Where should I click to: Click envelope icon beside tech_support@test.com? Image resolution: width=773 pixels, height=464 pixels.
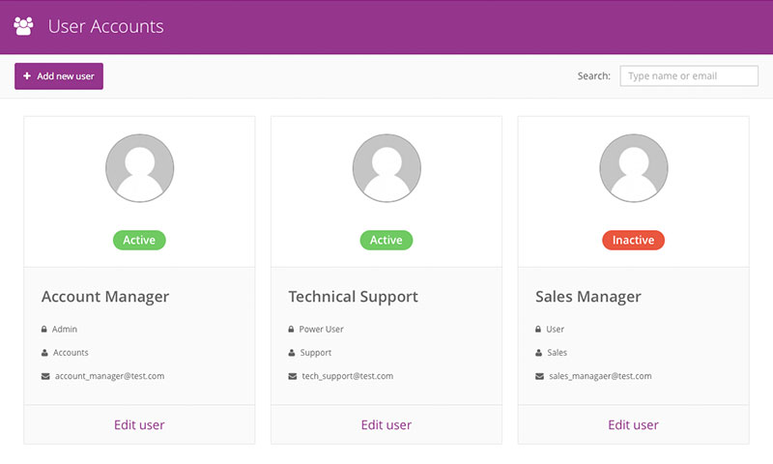tap(293, 376)
